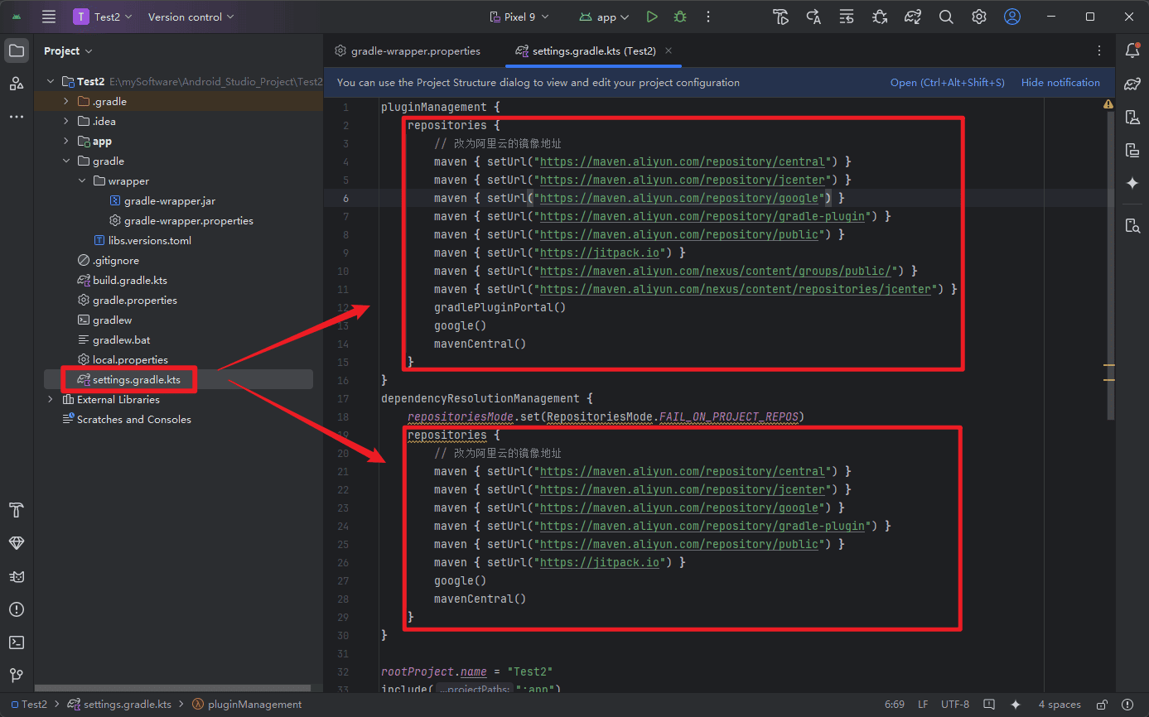Click the Hide notification link
The height and width of the screenshot is (717, 1149).
pos(1060,83)
